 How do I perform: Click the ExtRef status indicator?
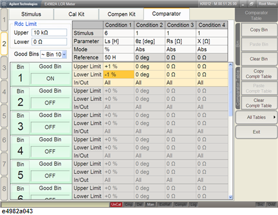tap(165, 204)
